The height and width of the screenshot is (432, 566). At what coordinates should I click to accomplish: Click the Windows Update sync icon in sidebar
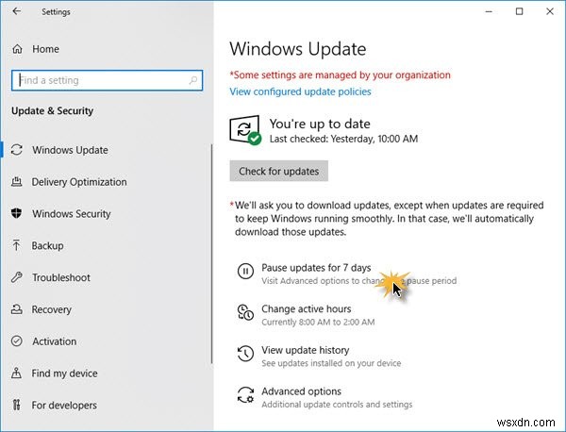pos(17,150)
